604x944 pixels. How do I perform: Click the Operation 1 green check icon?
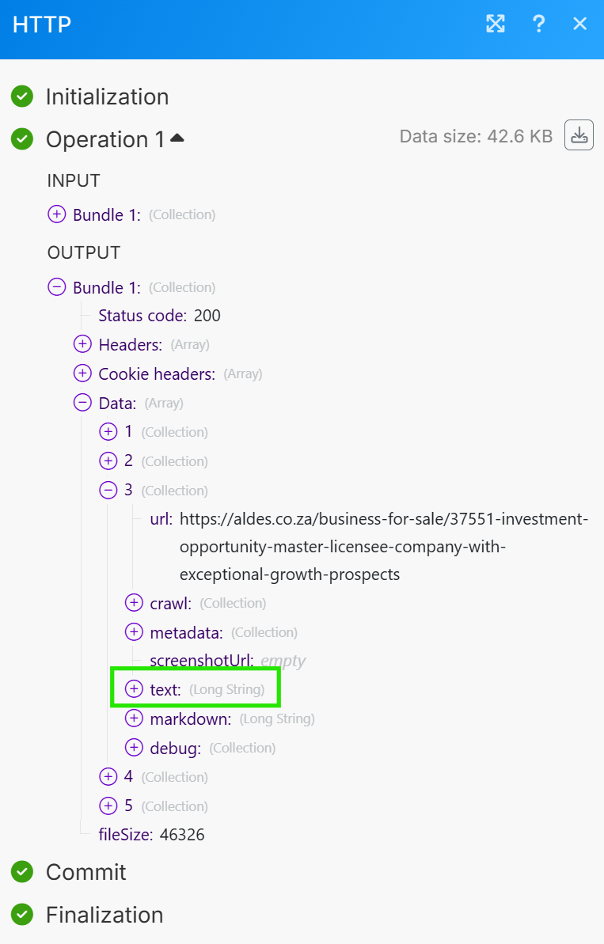point(22,139)
